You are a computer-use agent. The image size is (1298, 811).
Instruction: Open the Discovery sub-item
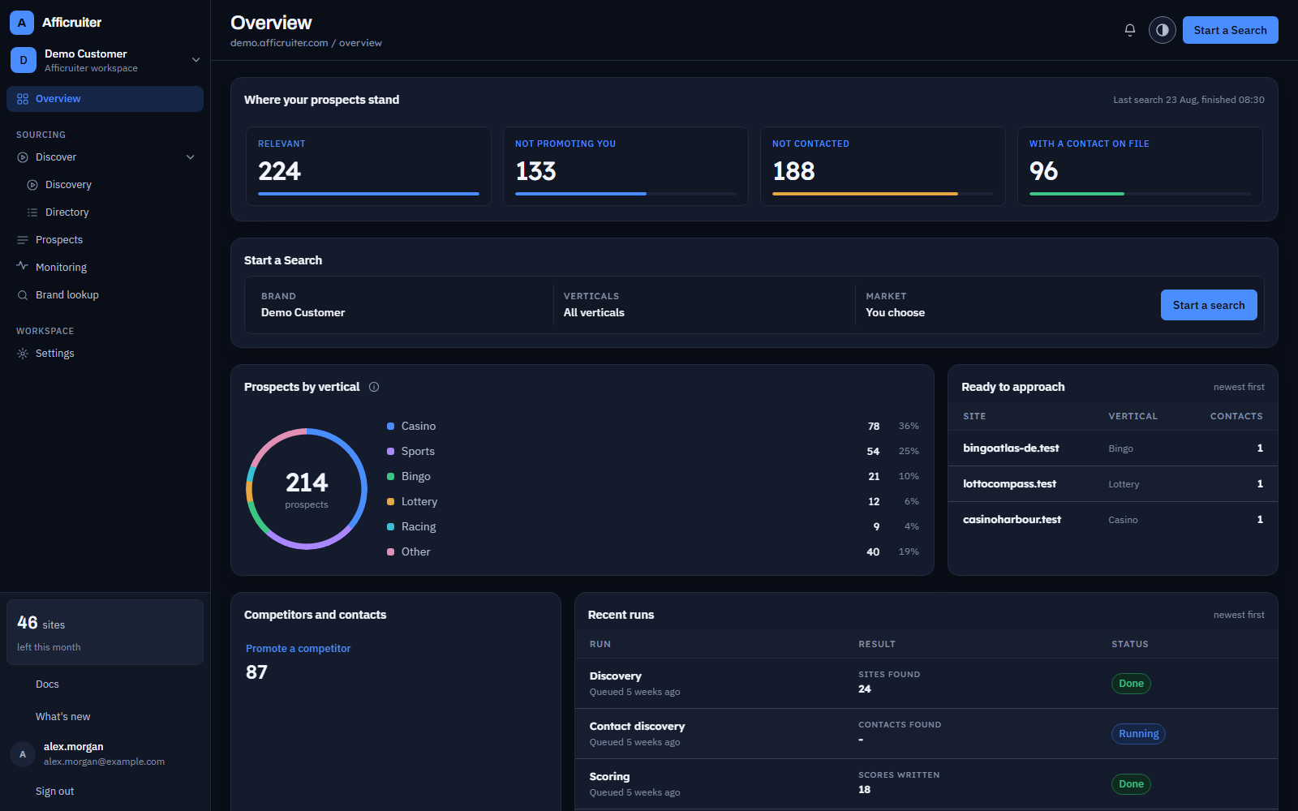[x=110, y=185]
